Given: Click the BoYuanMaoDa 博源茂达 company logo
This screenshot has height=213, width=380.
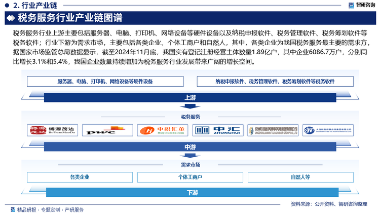Looking at the screenshot, I should pyautogui.click(x=52, y=130).
